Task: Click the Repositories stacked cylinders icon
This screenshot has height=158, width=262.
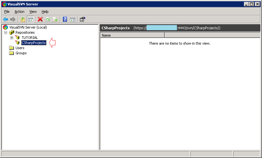Action: [x=12, y=32]
